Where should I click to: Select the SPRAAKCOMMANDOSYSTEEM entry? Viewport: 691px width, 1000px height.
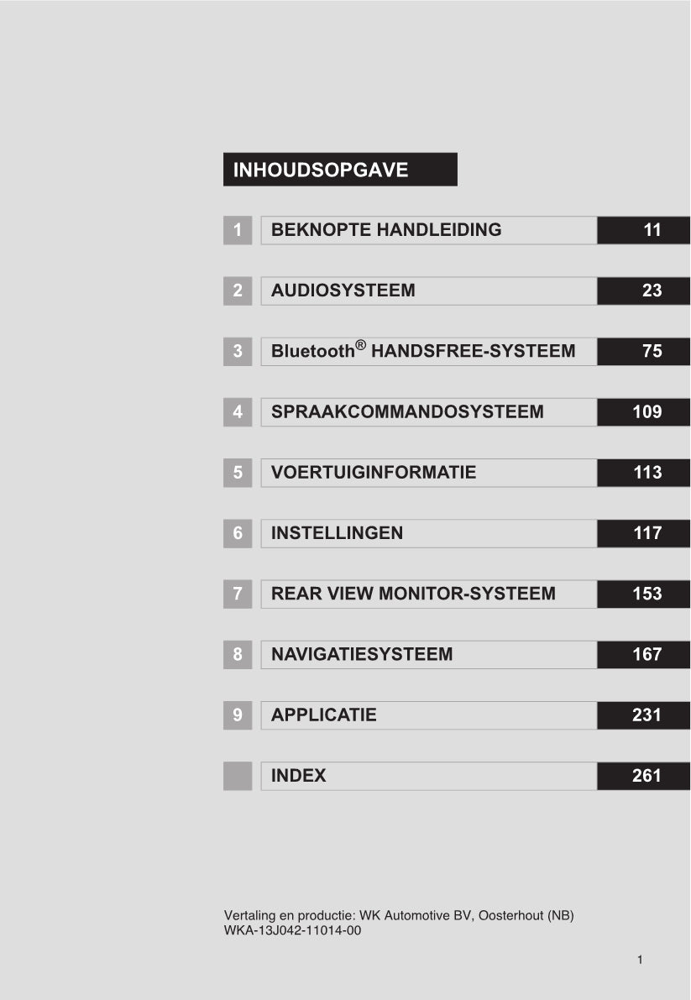407,412
